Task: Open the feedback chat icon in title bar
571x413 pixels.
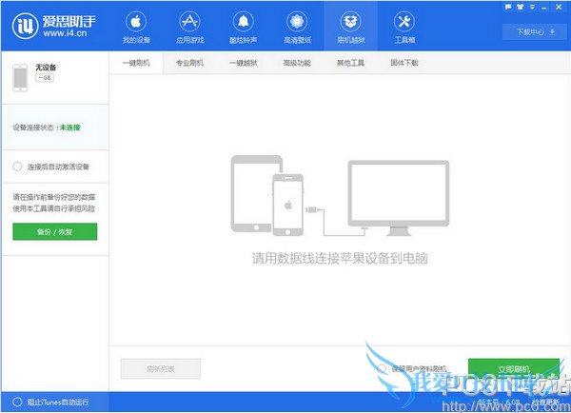Action: (508, 7)
